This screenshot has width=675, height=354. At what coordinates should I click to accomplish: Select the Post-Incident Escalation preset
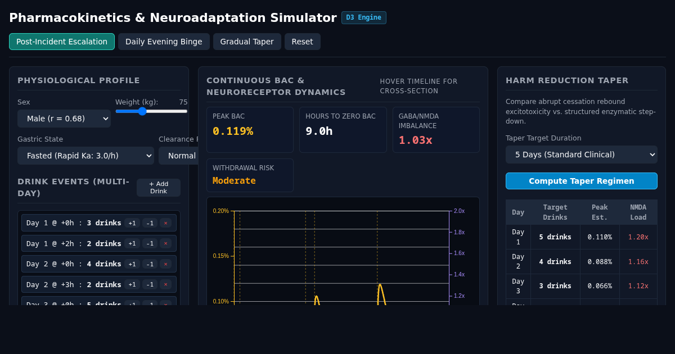[x=62, y=42]
